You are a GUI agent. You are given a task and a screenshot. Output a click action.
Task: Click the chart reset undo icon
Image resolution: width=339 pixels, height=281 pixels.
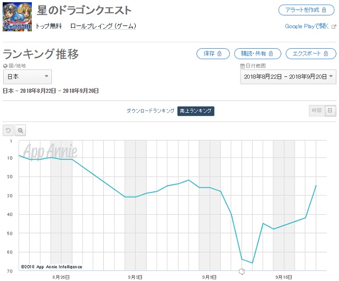coord(8,130)
